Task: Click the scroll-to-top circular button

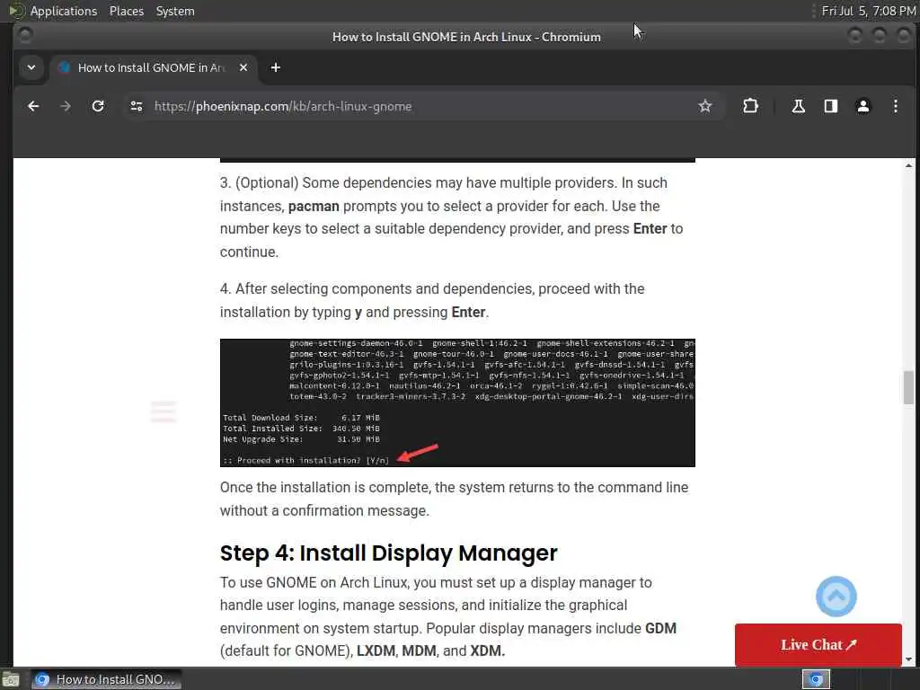Action: pos(836,597)
